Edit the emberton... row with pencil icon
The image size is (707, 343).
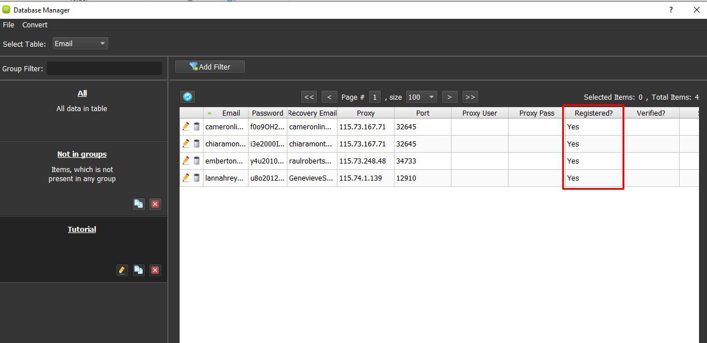point(186,161)
